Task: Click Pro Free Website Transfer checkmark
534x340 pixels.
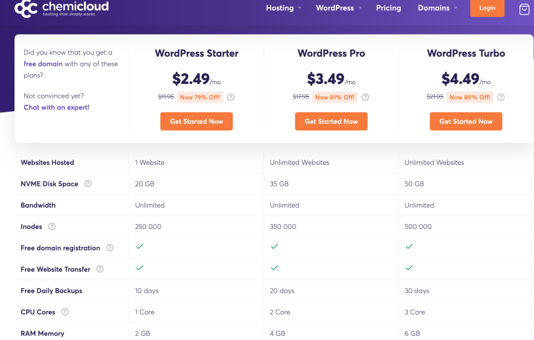Action: tap(274, 268)
